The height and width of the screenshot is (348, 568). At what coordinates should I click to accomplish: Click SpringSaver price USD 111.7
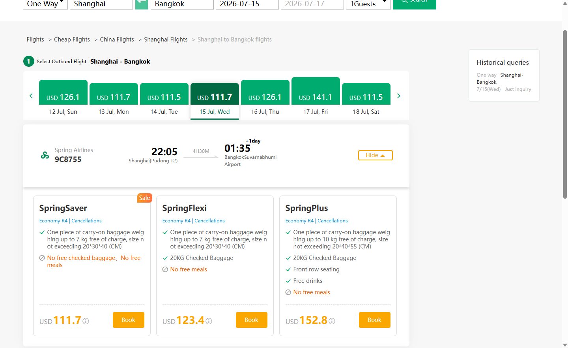(x=60, y=320)
